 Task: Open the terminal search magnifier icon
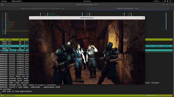164,5
